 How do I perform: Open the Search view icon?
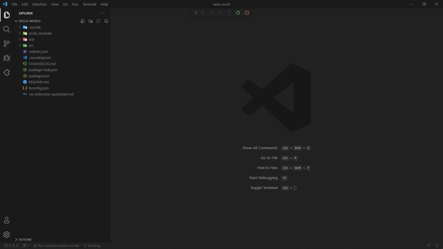point(7,29)
